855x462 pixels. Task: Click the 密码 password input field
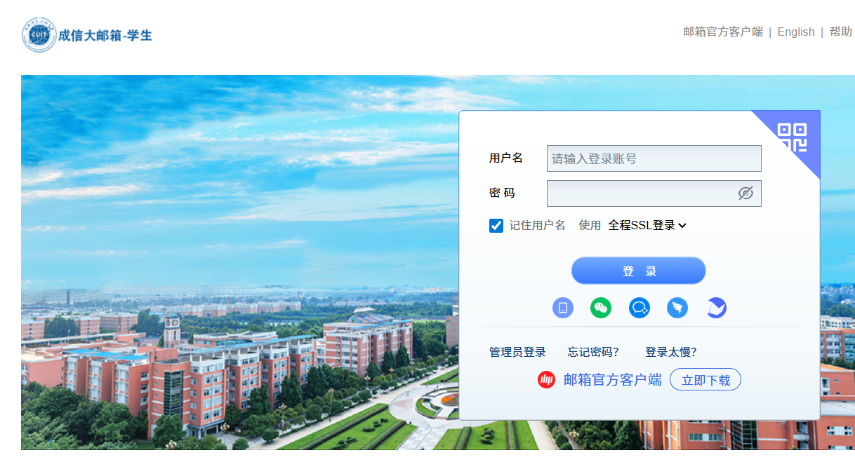pyautogui.click(x=640, y=193)
